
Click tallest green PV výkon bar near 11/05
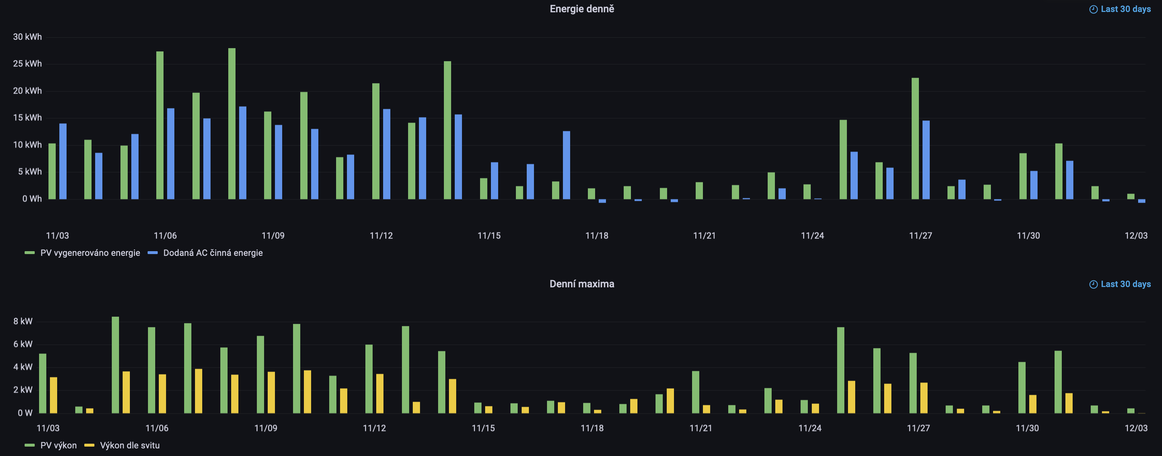(x=115, y=364)
